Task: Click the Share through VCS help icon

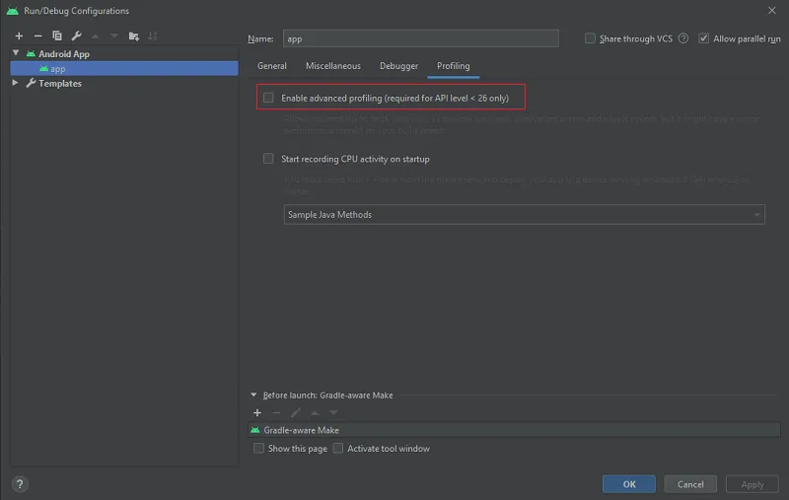Action: click(683, 38)
